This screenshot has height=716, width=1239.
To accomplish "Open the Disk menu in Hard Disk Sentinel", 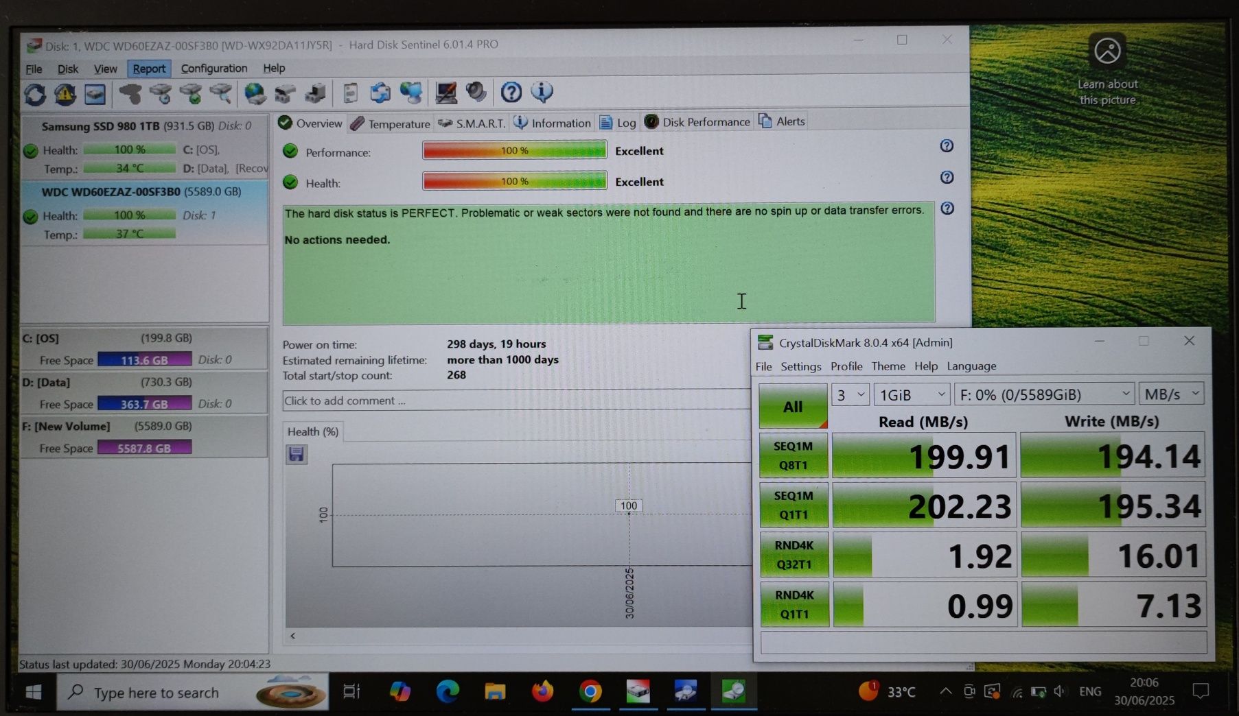I will click(x=67, y=69).
